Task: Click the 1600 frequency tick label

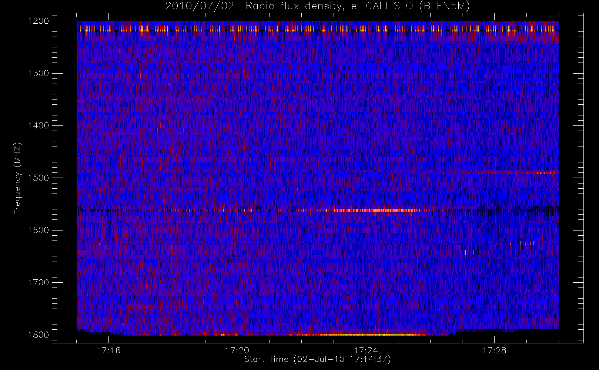Action: [x=39, y=230]
